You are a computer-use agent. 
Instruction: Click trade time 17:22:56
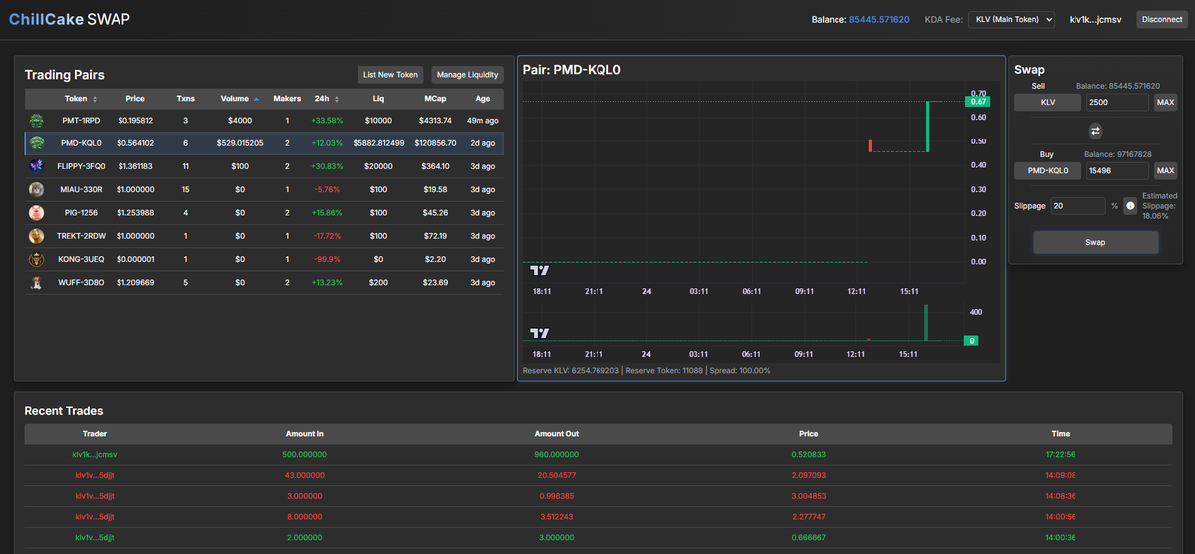(x=1060, y=455)
